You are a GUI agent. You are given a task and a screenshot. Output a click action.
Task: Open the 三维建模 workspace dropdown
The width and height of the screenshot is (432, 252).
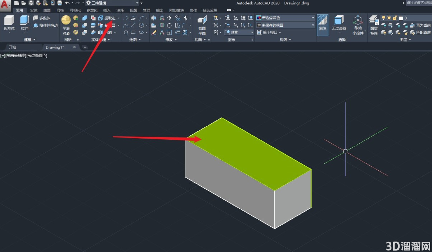(x=112, y=3)
